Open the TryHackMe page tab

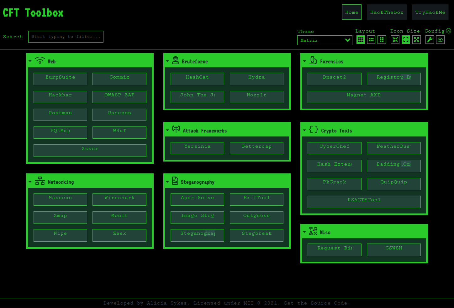click(430, 12)
